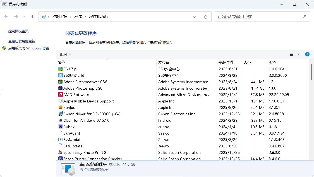Click the Clash for Windows icon
Image resolution: width=314 pixels, height=177 pixels.
pos(60,120)
